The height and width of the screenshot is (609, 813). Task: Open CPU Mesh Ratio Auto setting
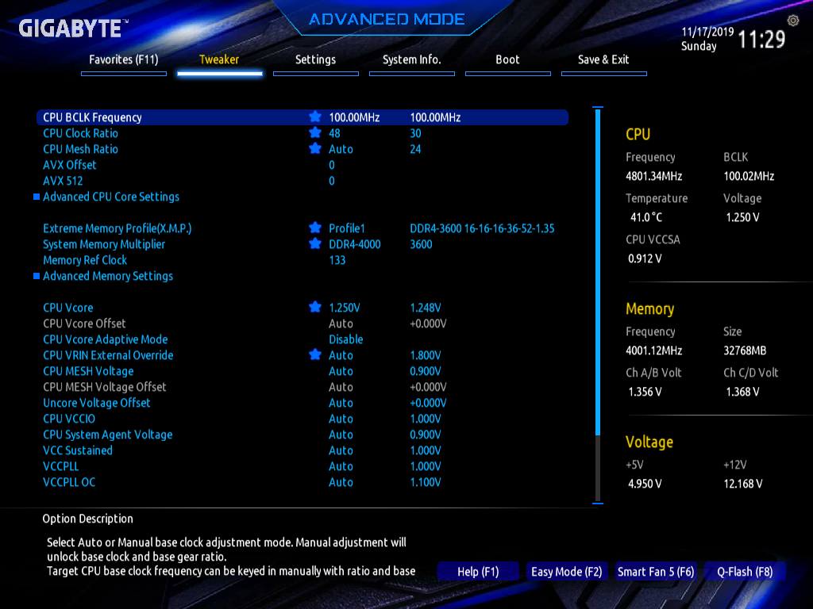coord(341,149)
